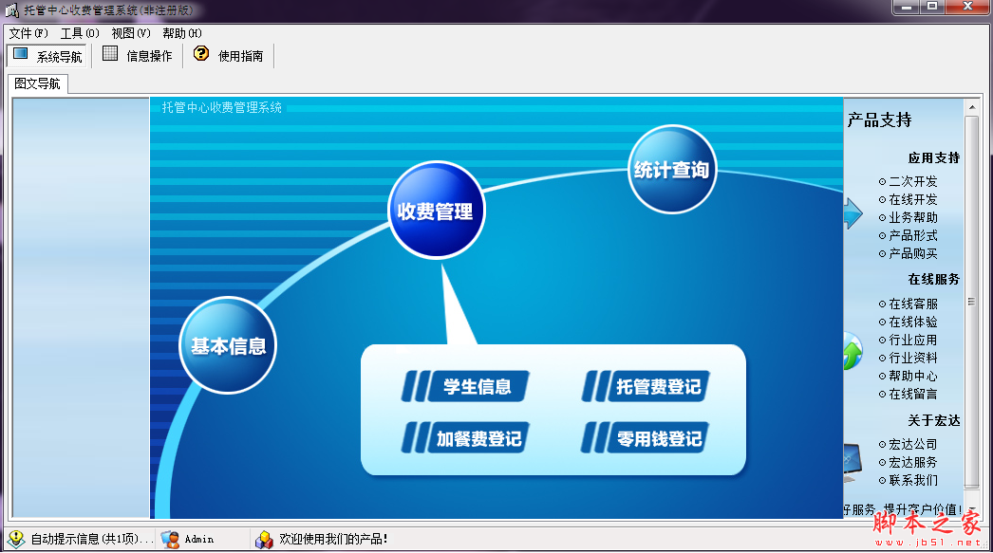Click the 行业应用 link
Viewport: 993px width, 553px height.
[912, 340]
